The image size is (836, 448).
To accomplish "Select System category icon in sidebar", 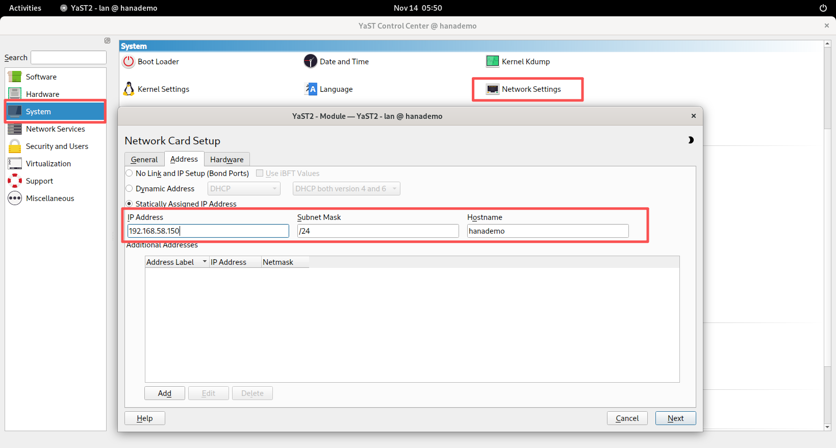I will (15, 111).
